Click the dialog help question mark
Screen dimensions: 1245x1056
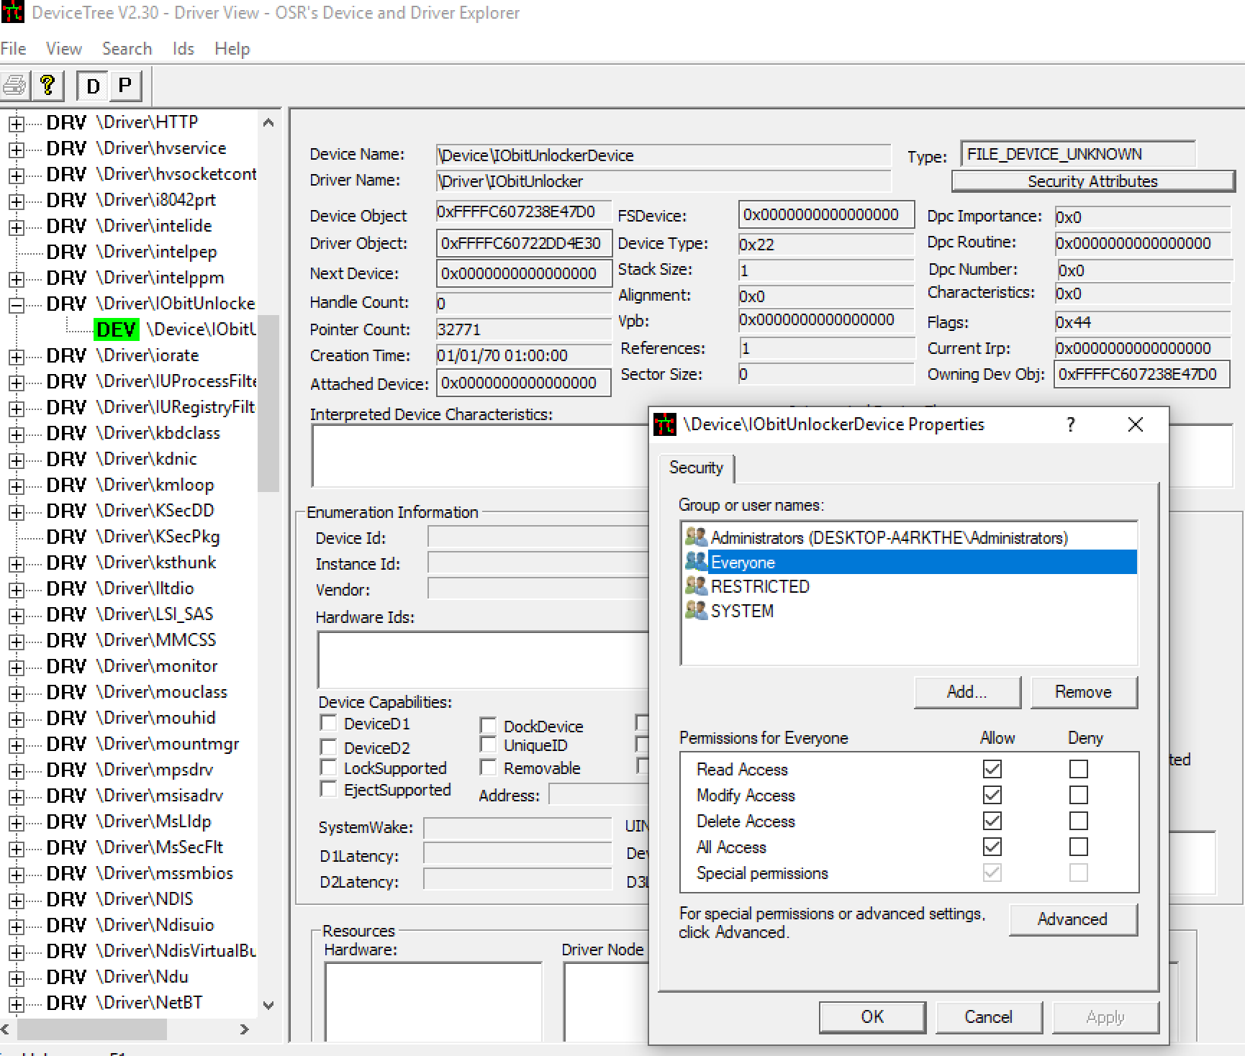pyautogui.click(x=1070, y=424)
